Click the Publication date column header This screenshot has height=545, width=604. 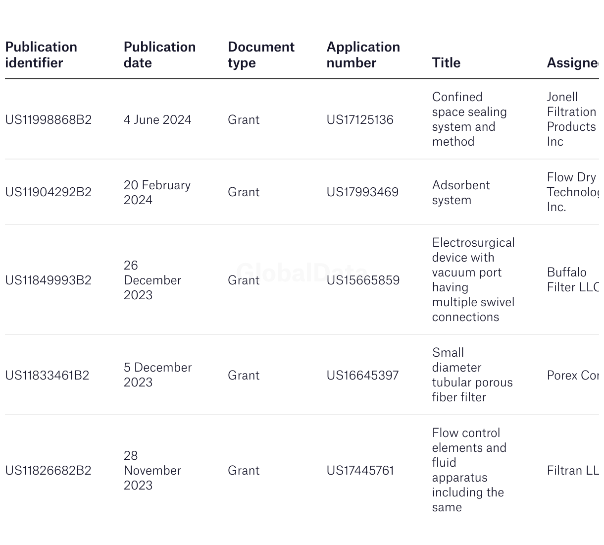[159, 55]
